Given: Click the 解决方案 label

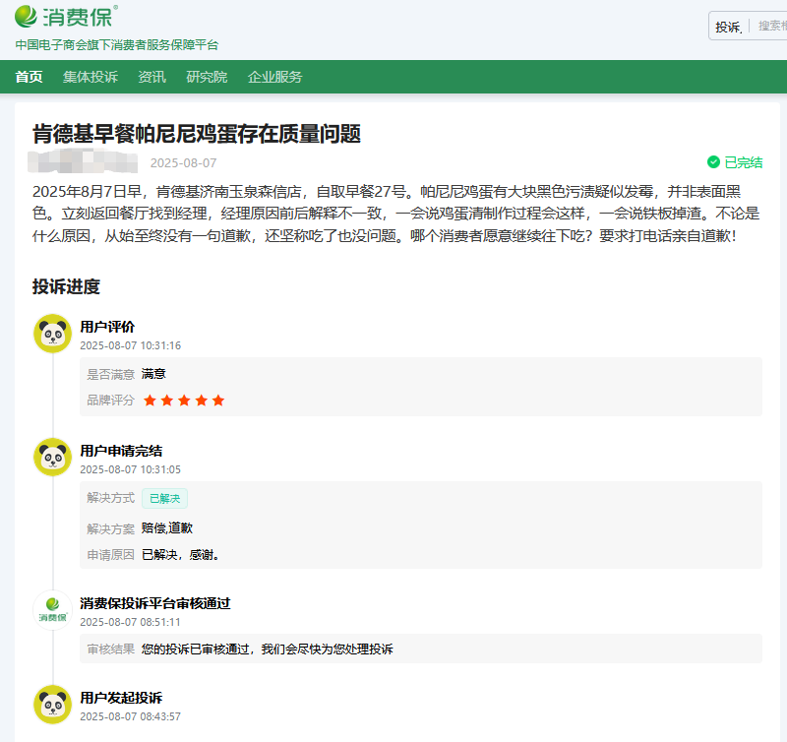Looking at the screenshot, I should coord(110,529).
